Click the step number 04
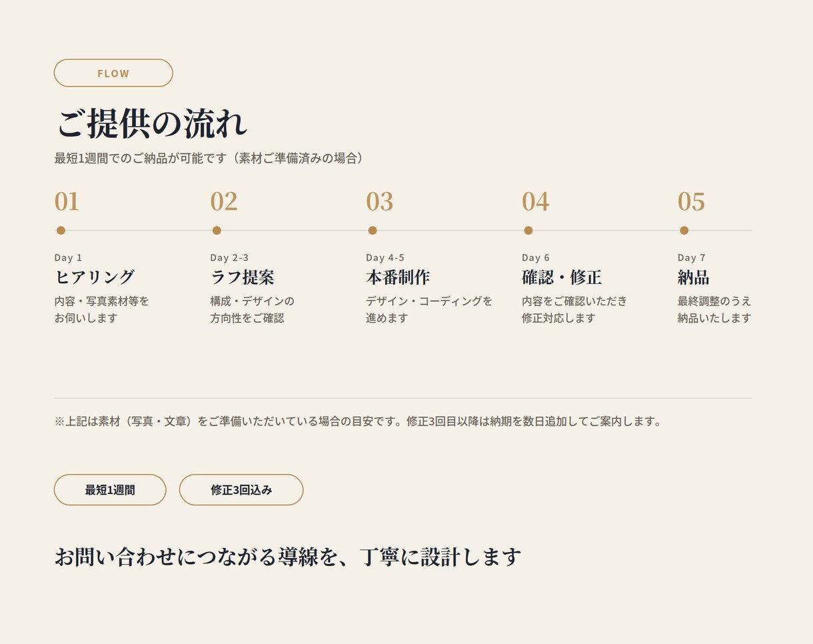 click(x=536, y=201)
